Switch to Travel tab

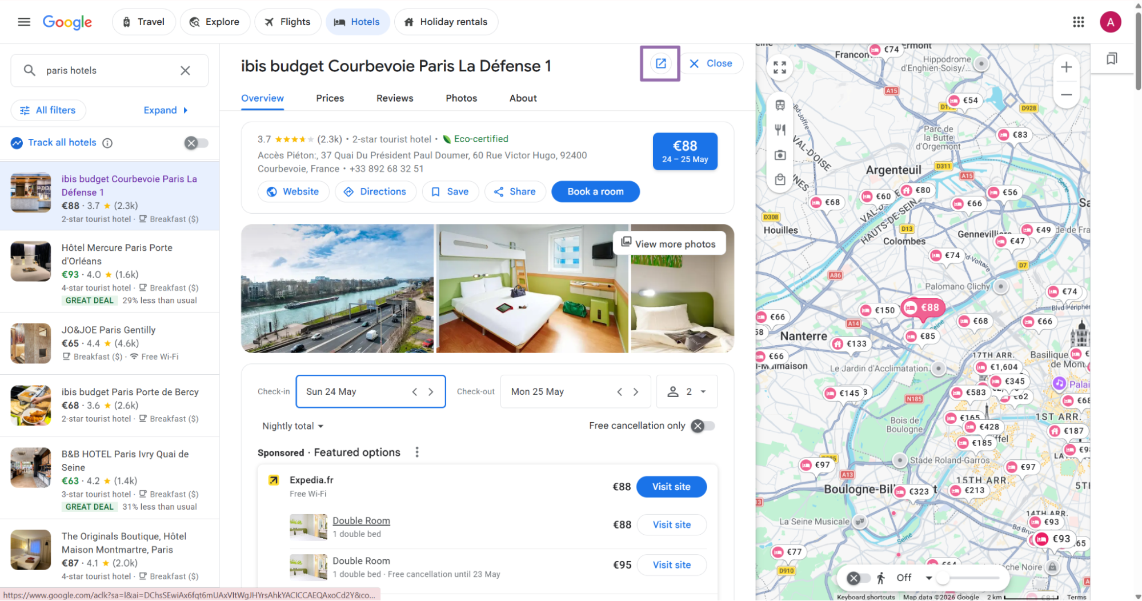tap(143, 22)
